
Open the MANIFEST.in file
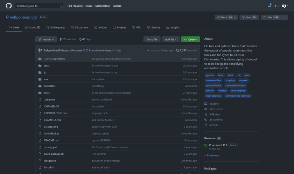pos(51,133)
